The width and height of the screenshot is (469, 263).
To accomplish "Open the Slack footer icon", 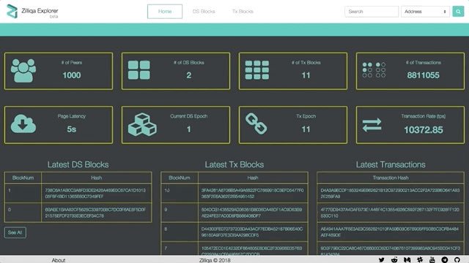I will click(x=420, y=260).
